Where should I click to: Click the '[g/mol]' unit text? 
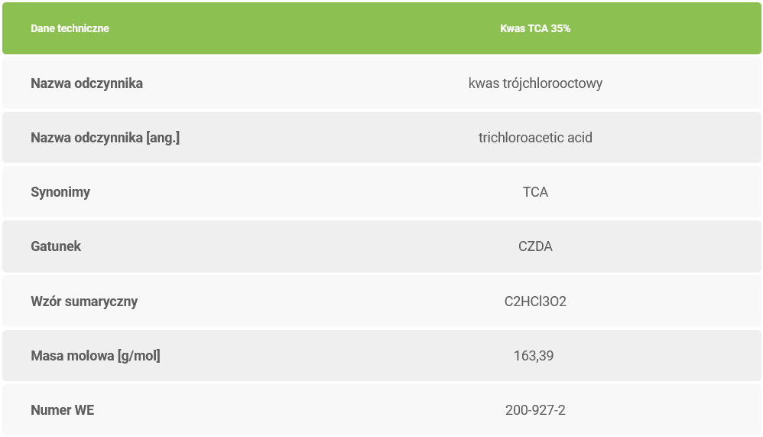pos(138,356)
